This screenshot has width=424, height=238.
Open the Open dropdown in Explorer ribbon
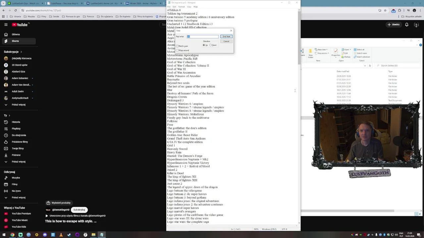pos(345,50)
